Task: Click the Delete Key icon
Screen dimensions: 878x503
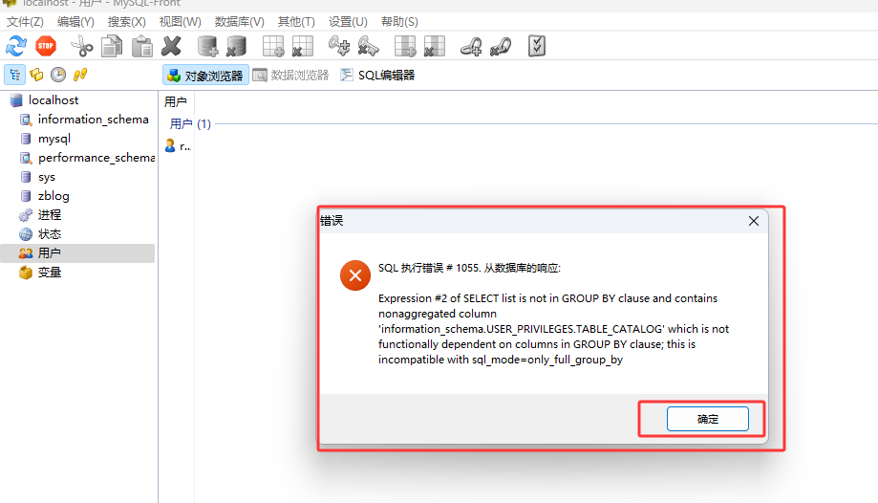Action: click(368, 46)
